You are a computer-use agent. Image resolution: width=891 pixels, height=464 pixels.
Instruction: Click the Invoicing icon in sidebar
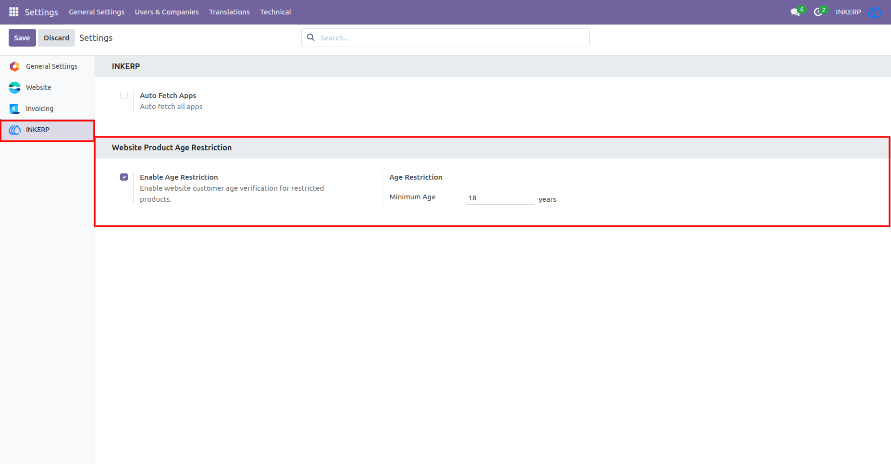14,109
